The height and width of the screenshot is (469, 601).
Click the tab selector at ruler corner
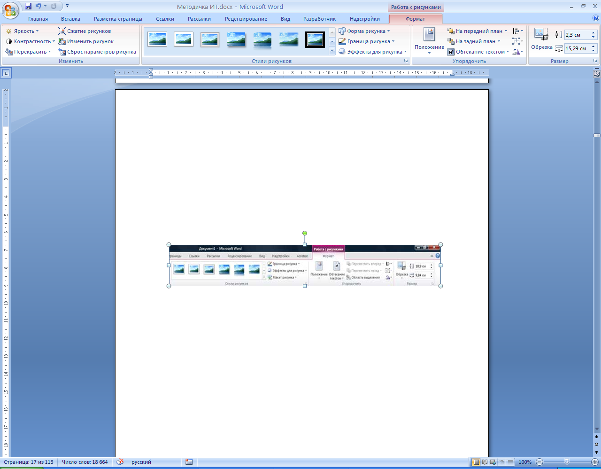pyautogui.click(x=6, y=73)
